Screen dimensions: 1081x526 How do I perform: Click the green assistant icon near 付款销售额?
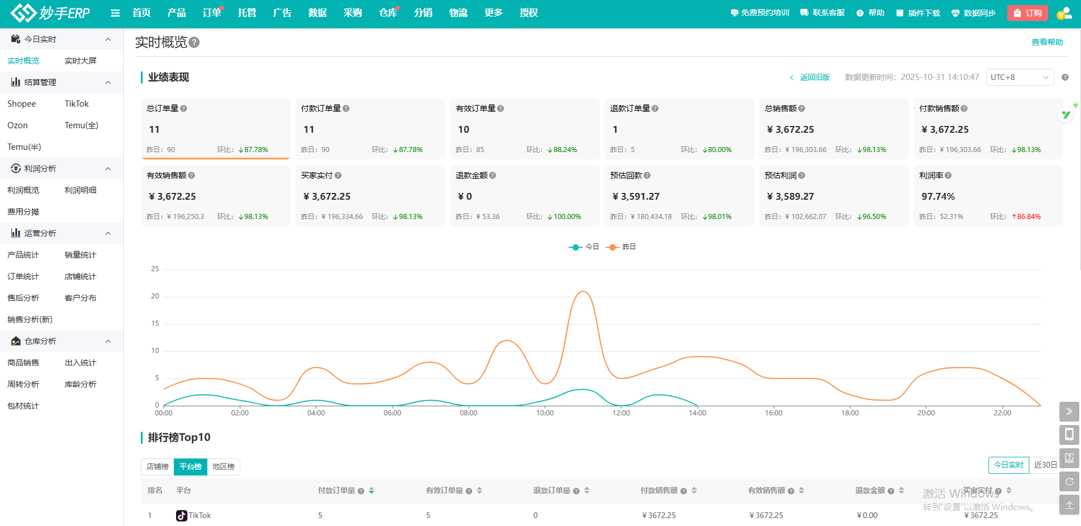click(1066, 115)
